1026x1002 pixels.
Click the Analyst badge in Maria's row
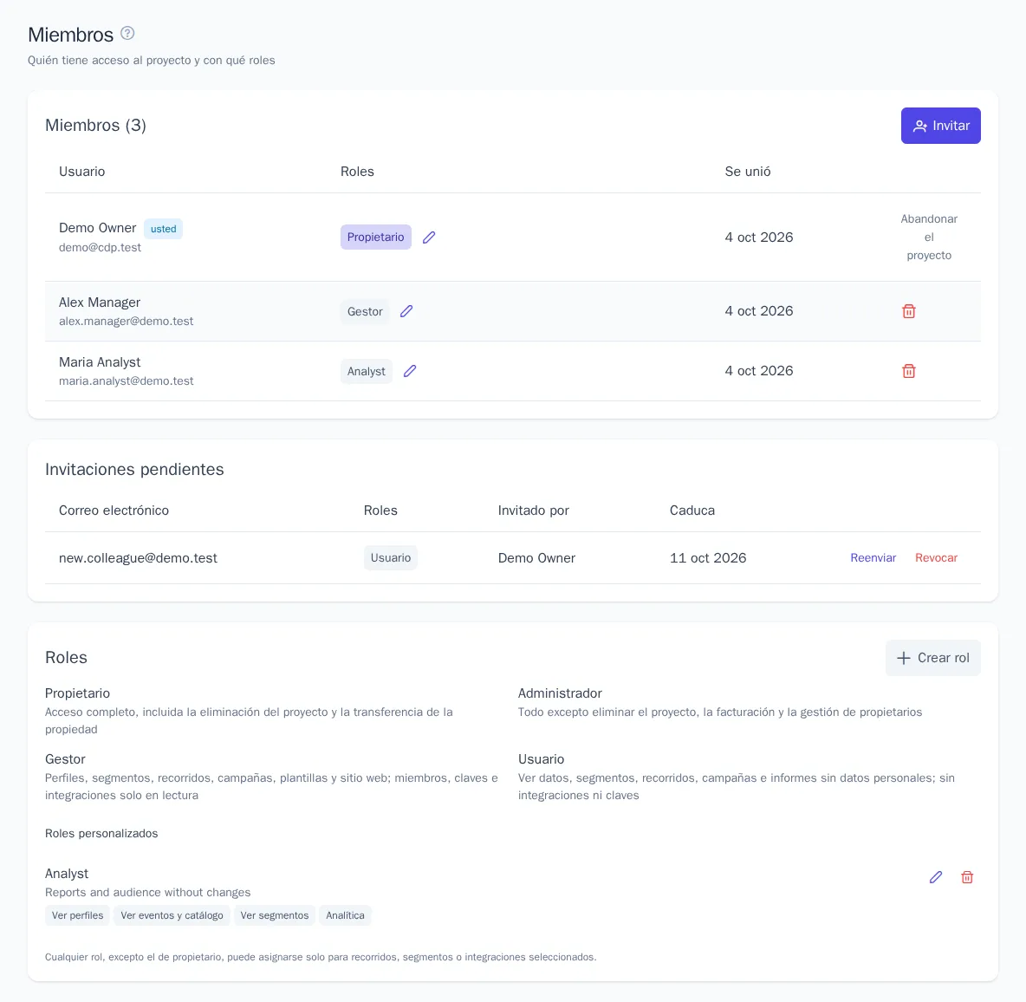[x=366, y=371]
